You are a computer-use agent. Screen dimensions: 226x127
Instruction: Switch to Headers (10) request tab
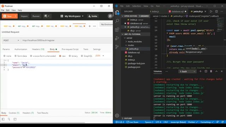38,49
